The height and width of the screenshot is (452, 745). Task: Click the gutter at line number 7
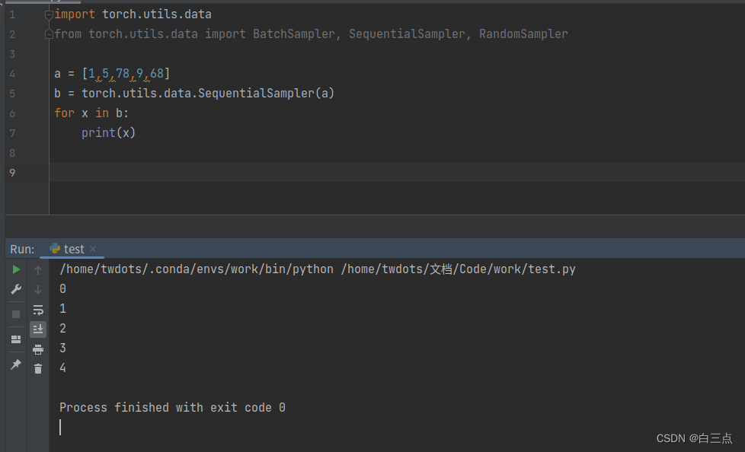pos(12,133)
